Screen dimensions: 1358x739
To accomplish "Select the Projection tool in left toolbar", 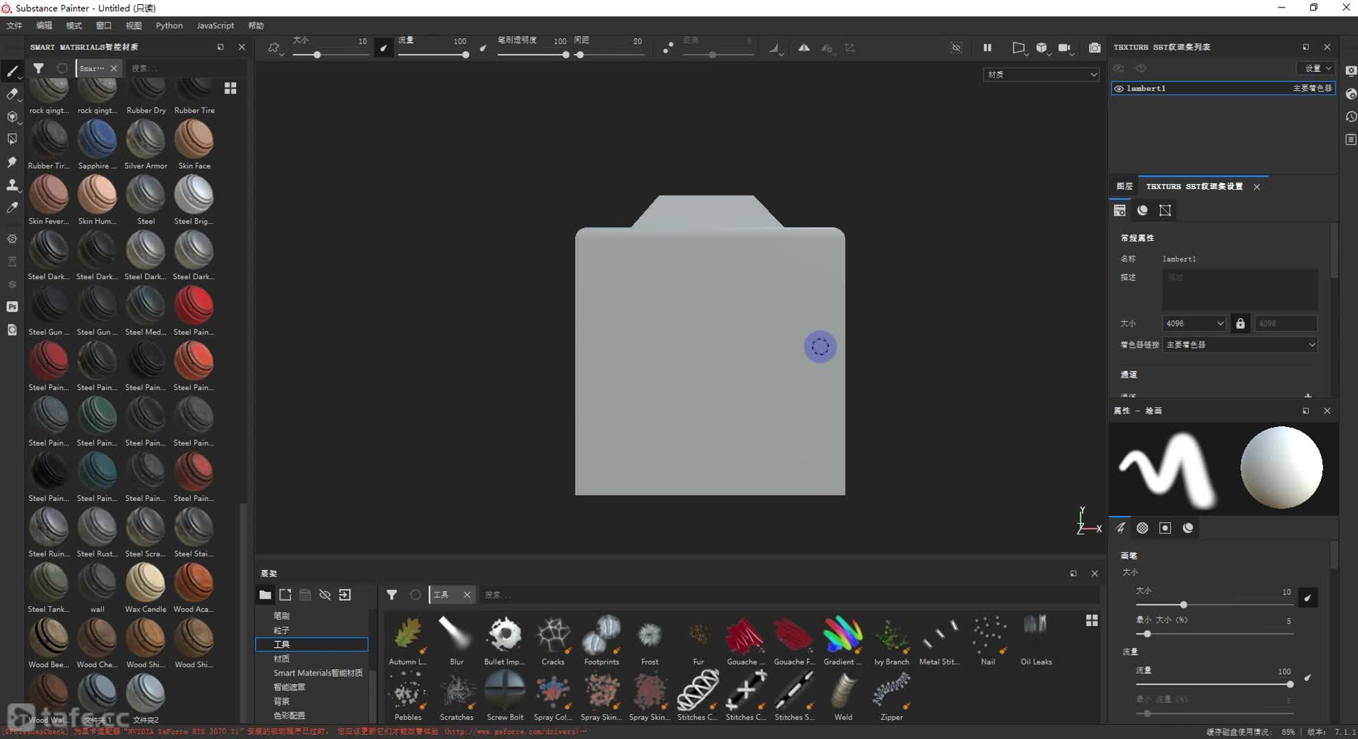I will 12,116.
